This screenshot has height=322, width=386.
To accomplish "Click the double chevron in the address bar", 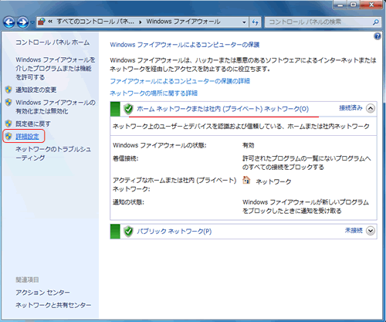I will coord(50,22).
